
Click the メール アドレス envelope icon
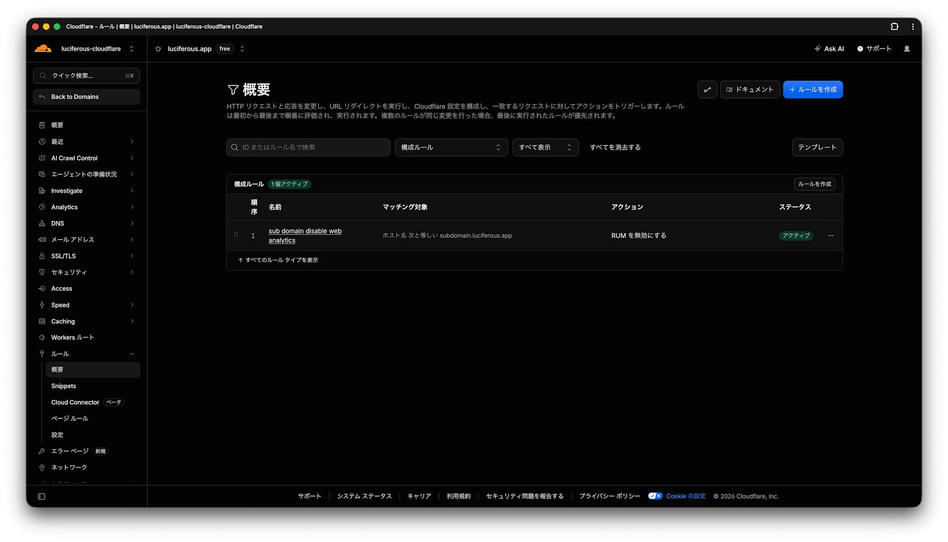pos(42,240)
